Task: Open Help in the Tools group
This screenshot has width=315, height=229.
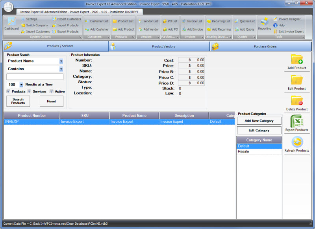Action: (279, 25)
